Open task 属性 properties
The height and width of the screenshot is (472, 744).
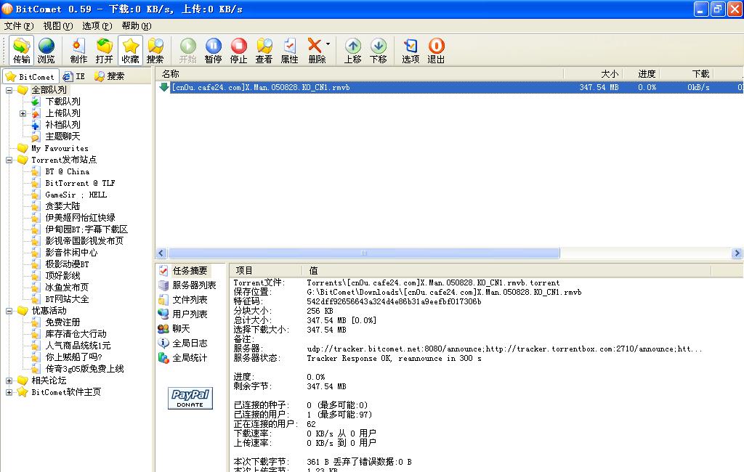289,50
